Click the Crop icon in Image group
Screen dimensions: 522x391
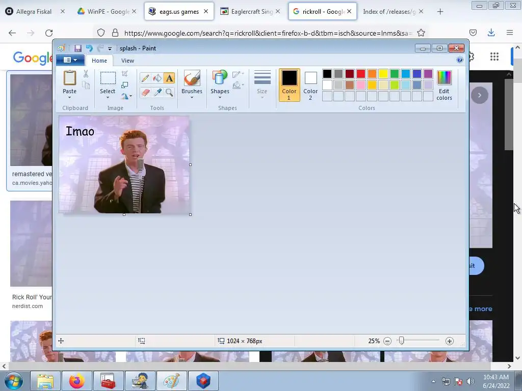pos(124,74)
